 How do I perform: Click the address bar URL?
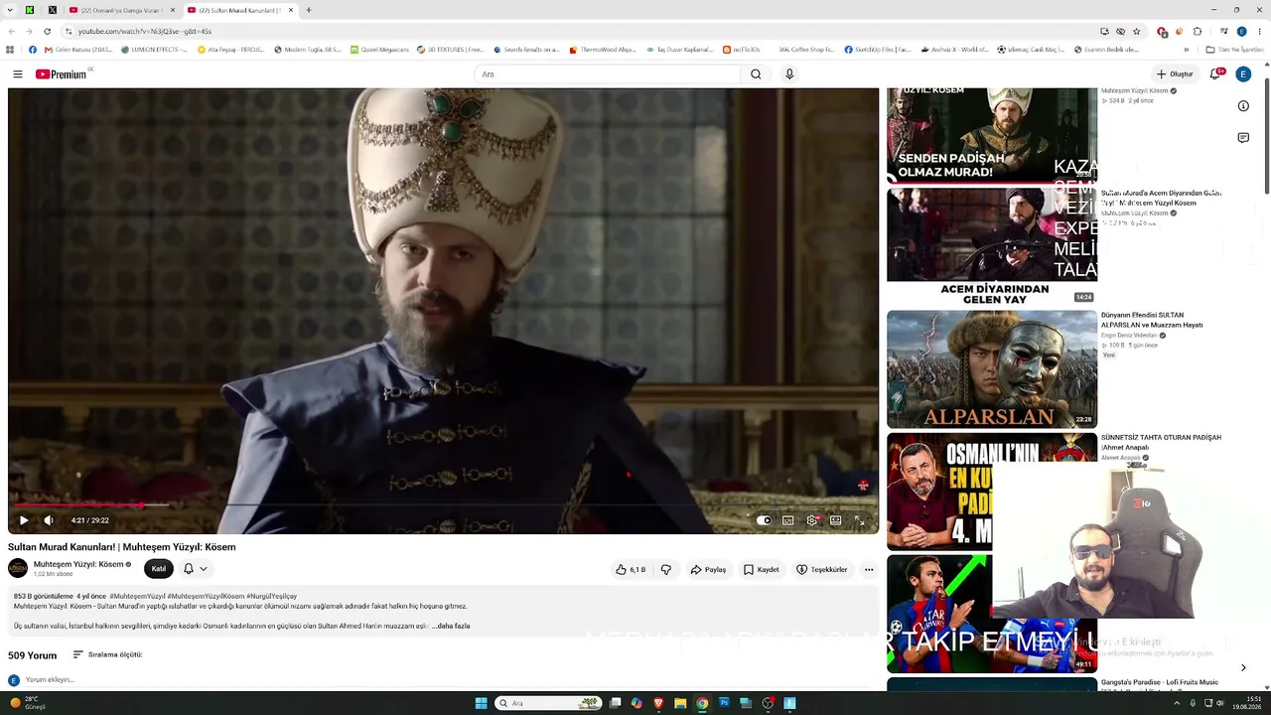pyautogui.click(x=145, y=32)
